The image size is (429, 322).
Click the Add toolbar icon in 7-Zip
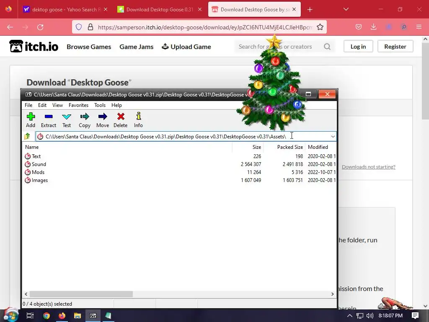[31, 117]
